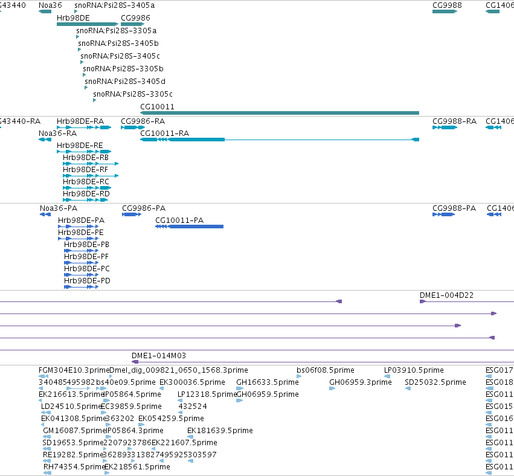
Task: Click the Noa36-PA protein label
Action: pyautogui.click(x=59, y=208)
